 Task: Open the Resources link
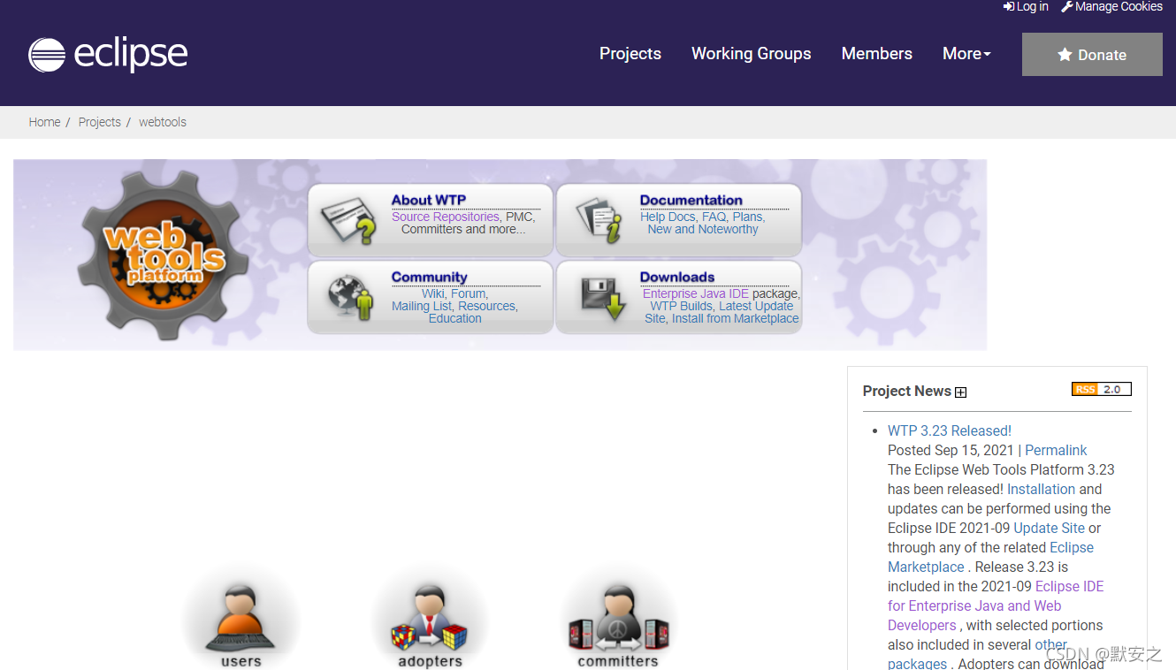tap(486, 306)
